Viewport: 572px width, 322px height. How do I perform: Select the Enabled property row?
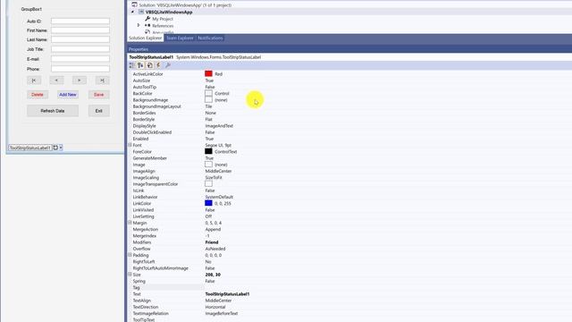coord(349,139)
